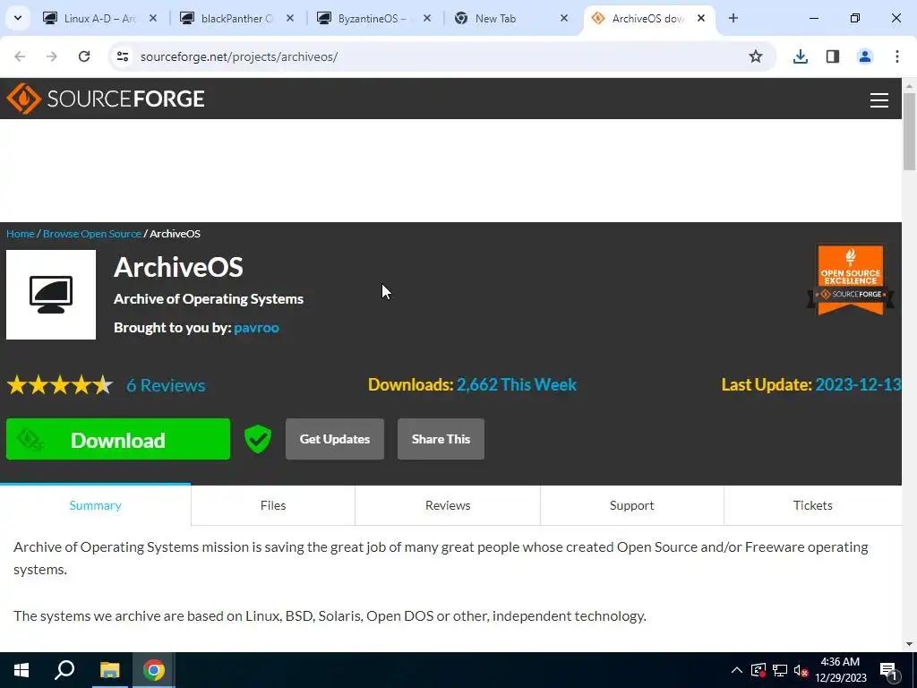The image size is (917, 688).
Task: Click the ArchiveOS monitor project icon
Action: [51, 294]
